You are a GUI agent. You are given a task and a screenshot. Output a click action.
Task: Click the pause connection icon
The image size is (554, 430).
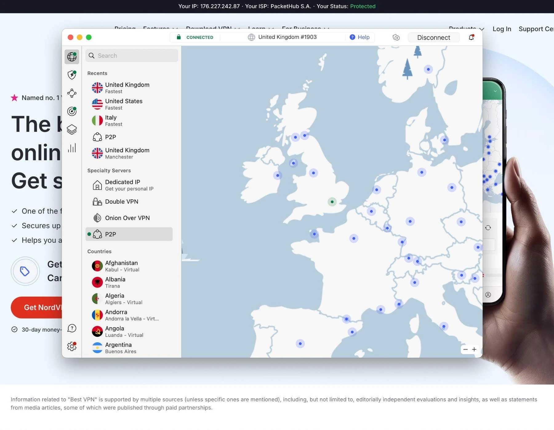(396, 37)
